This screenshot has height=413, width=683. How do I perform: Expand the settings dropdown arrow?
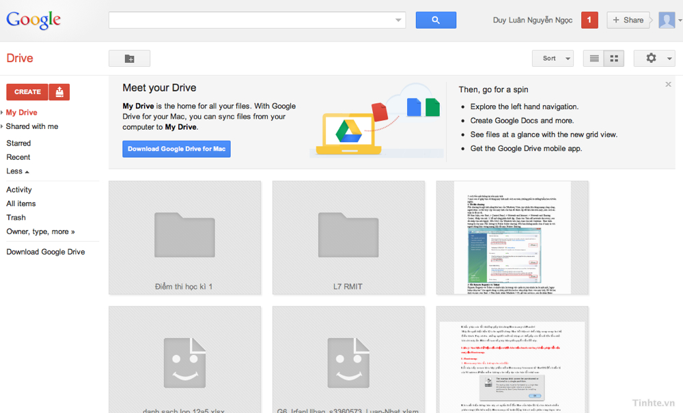pyautogui.click(x=669, y=58)
